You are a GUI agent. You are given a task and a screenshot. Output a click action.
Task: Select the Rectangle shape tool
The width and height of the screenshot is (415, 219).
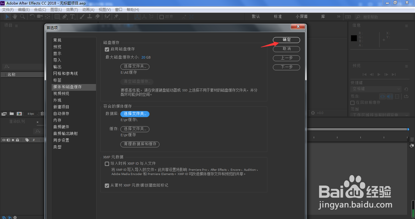57,16
